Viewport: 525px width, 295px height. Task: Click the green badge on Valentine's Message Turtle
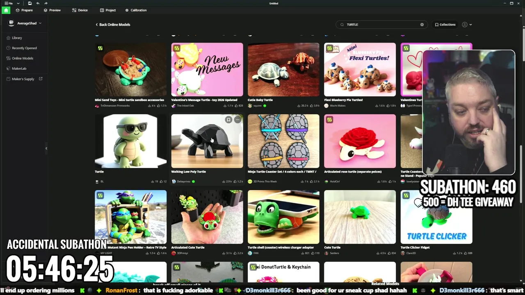pos(176,48)
